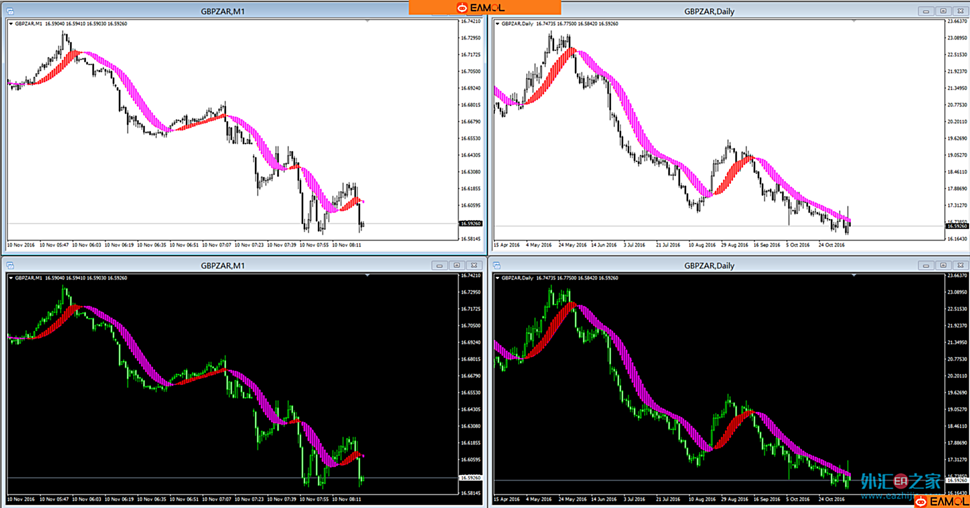Click the chart window icon of the white M1 chart

[10, 11]
